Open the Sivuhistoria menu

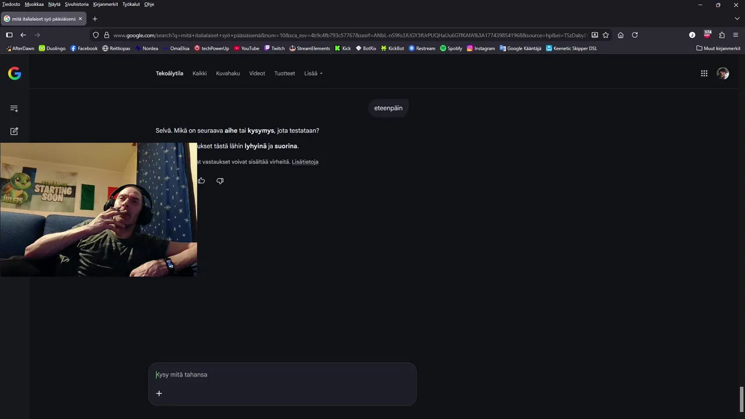pos(77,4)
